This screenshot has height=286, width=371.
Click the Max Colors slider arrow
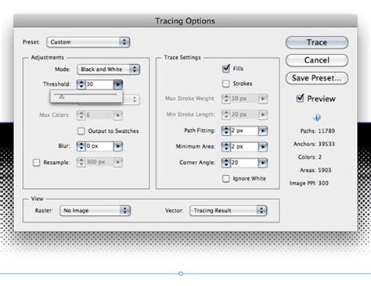(x=118, y=115)
